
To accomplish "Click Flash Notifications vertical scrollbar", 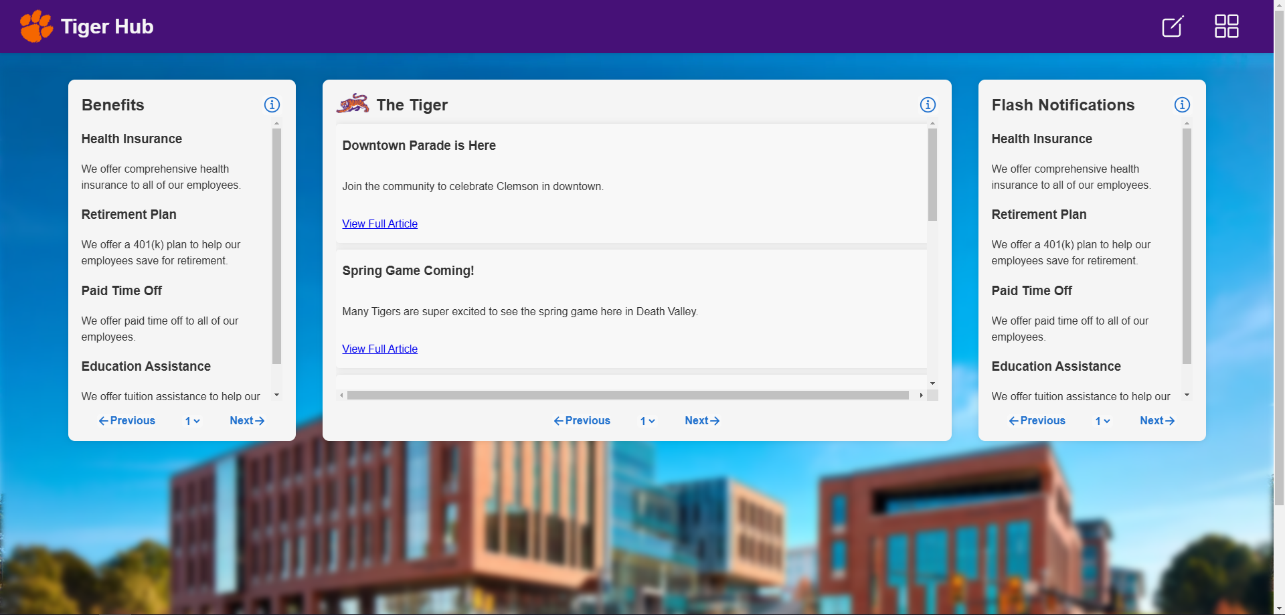I will point(1187,246).
